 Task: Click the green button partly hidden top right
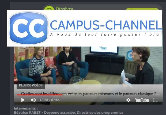point(142,9)
